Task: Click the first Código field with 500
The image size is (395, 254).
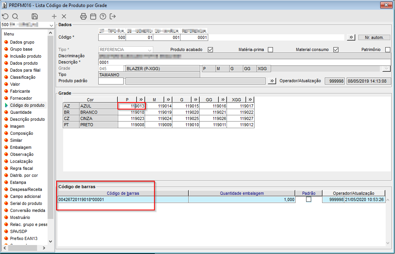Action: pyautogui.click(x=112, y=37)
